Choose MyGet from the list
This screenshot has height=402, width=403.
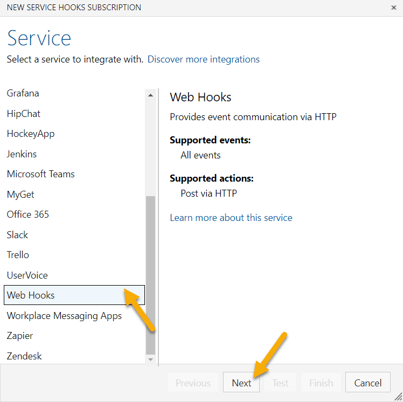74,195
